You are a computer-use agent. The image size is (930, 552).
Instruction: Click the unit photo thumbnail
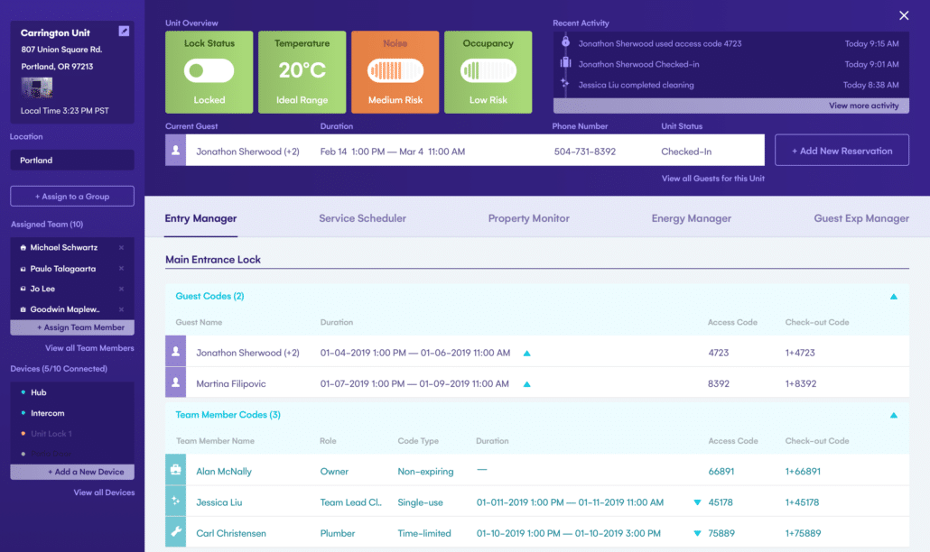point(36,87)
